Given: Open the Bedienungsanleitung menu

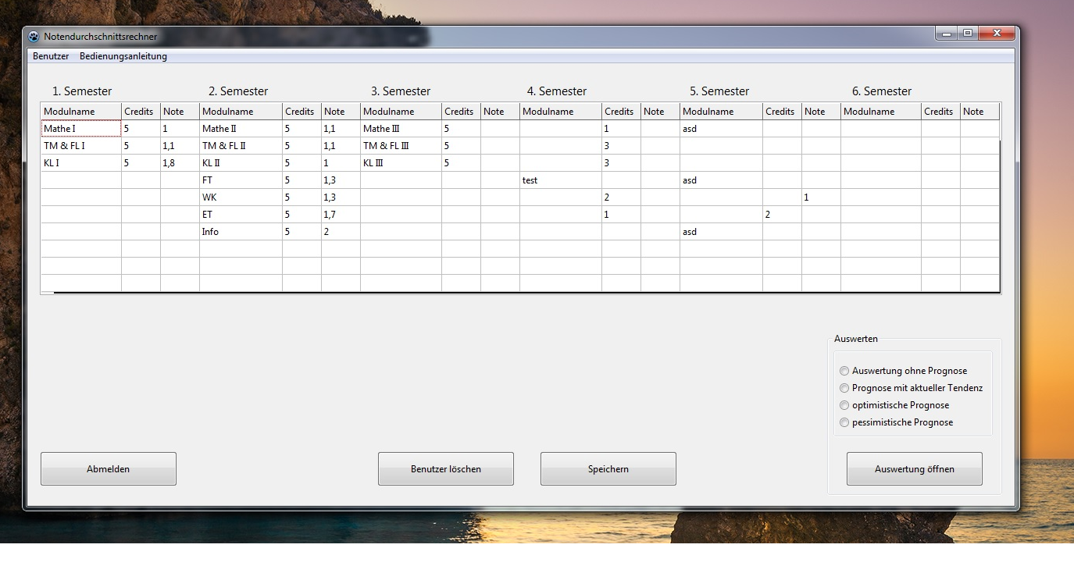Looking at the screenshot, I should tap(123, 56).
